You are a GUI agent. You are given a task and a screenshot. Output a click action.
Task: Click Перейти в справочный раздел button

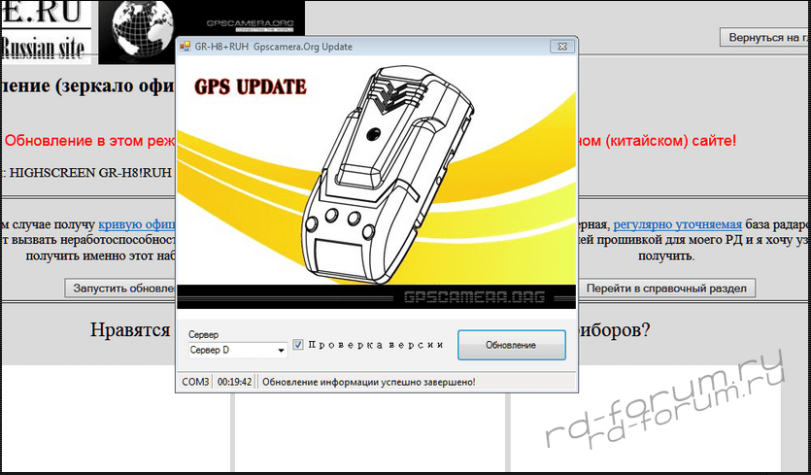[x=666, y=288]
